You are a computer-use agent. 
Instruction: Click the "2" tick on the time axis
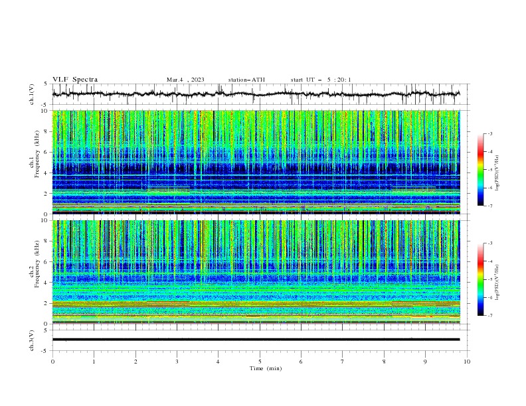pyautogui.click(x=135, y=362)
